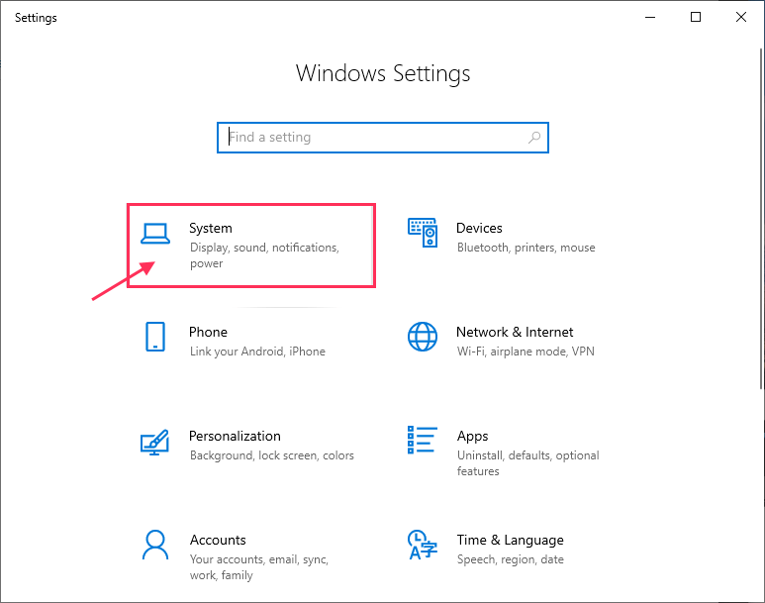Go to "Network & Internet" label
Image resolution: width=765 pixels, height=603 pixels.
pyautogui.click(x=514, y=332)
